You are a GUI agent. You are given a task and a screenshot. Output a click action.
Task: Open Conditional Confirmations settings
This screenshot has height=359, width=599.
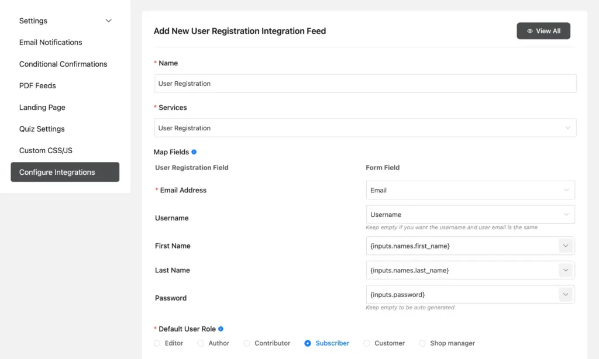click(x=63, y=64)
